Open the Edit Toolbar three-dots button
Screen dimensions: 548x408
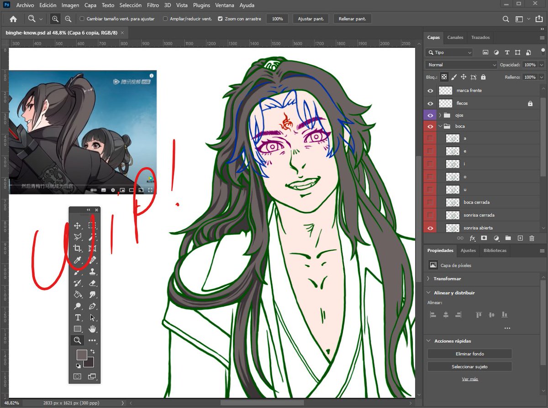(92, 340)
